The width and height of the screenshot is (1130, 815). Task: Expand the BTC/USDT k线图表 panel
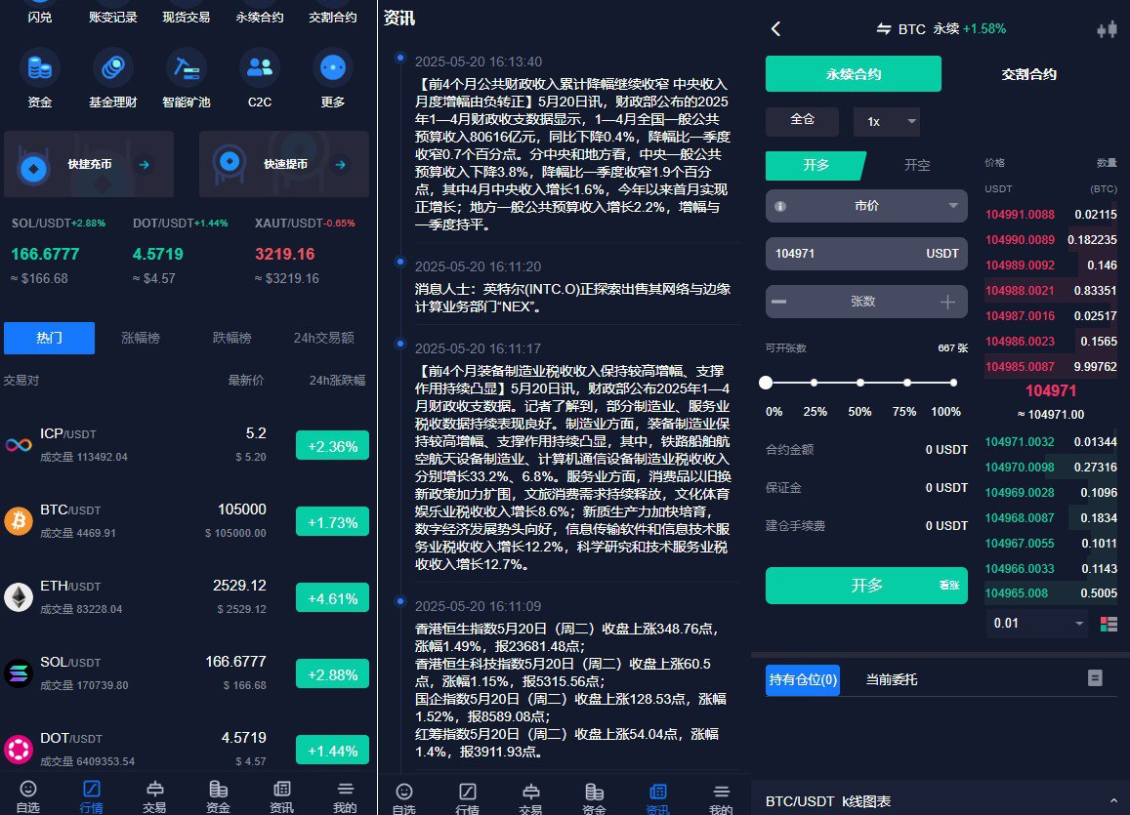coord(1113,800)
